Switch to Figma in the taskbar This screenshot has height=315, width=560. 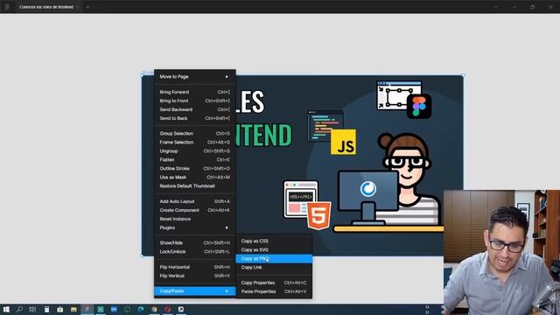87,309
